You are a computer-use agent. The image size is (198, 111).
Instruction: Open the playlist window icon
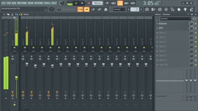[147, 9]
